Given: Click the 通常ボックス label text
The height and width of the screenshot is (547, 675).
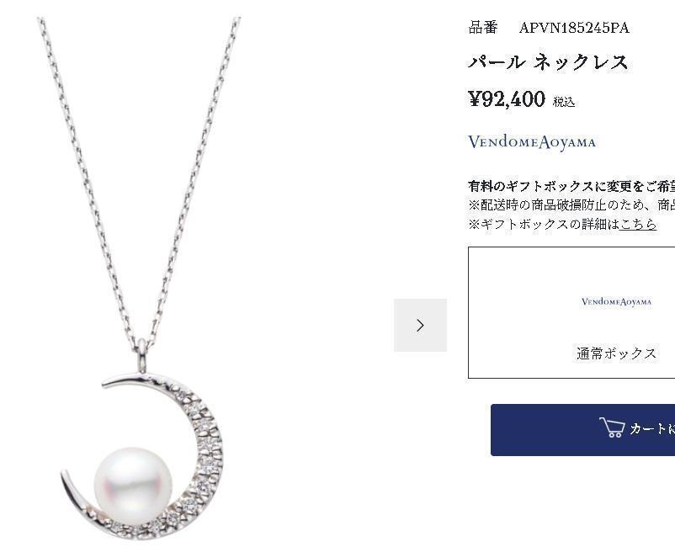Looking at the screenshot, I should click(616, 353).
